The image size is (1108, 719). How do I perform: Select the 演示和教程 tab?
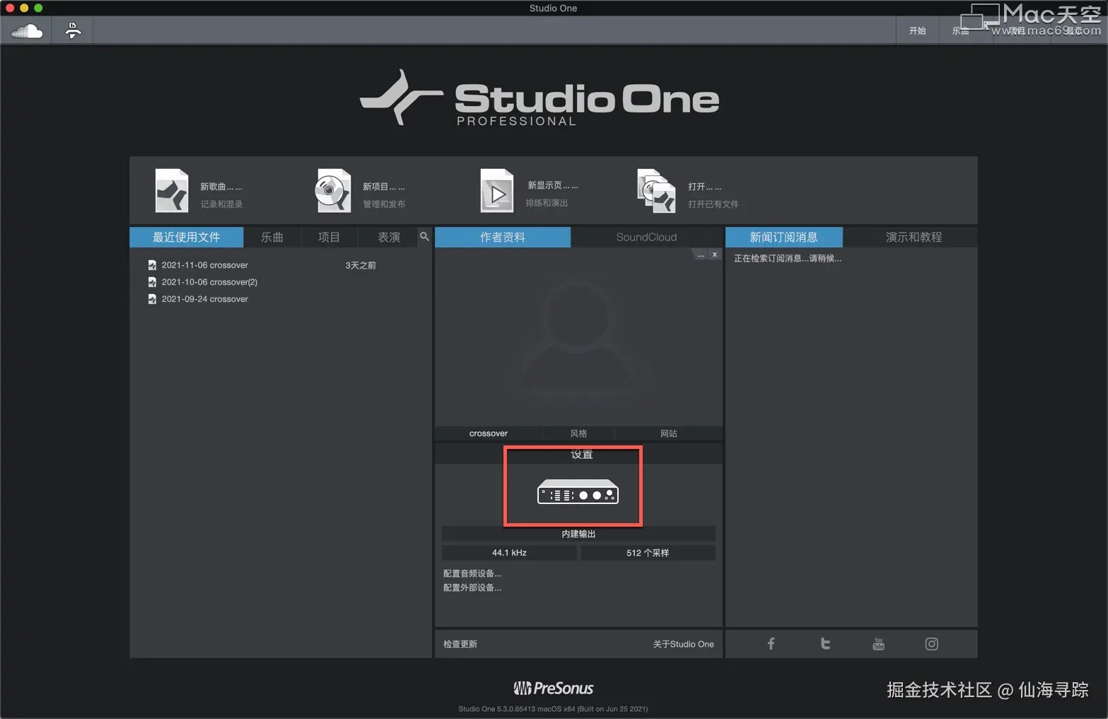[914, 237]
